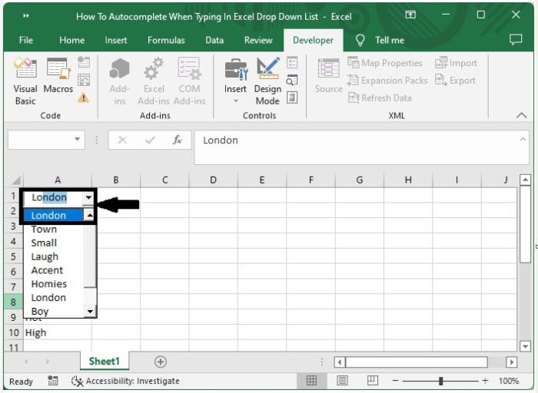Select cell containing High

tap(58, 332)
